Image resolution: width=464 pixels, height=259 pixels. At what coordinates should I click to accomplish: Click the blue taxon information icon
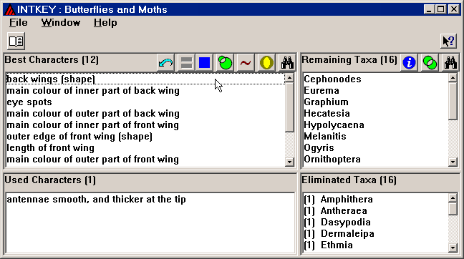coord(409,63)
